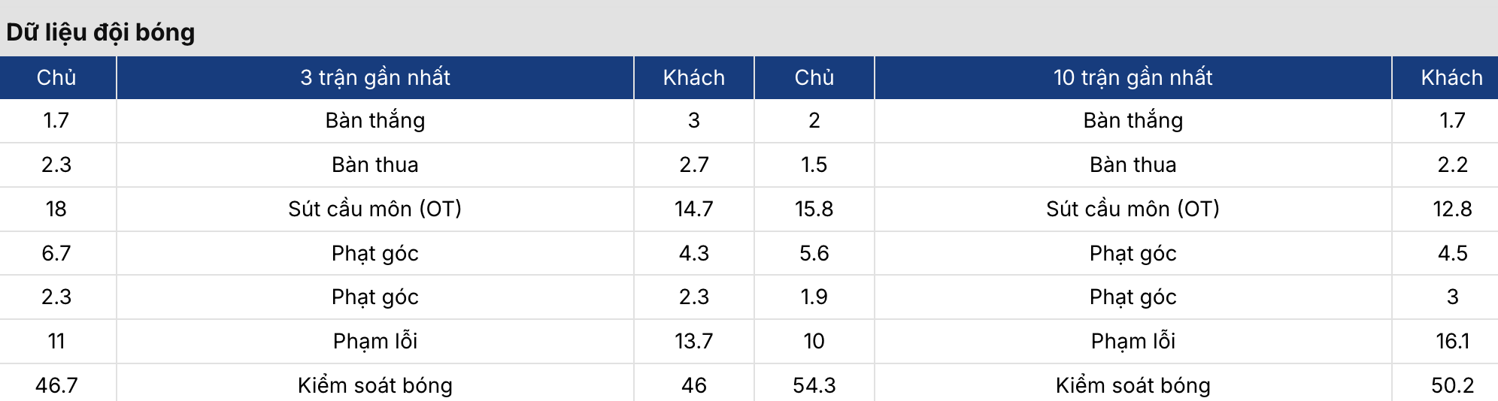Viewport: 1498px width, 401px height.
Task: Click the 46.7 possession value
Action: [x=56, y=385]
